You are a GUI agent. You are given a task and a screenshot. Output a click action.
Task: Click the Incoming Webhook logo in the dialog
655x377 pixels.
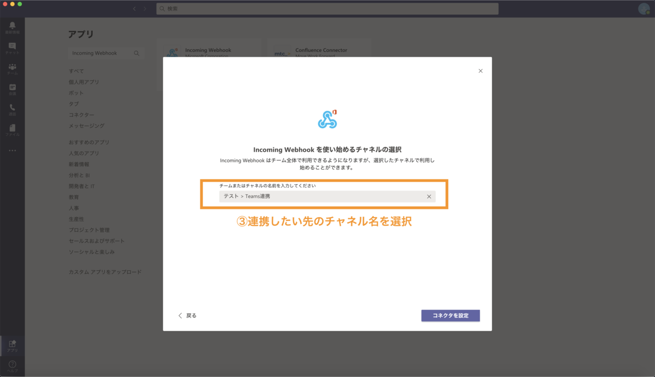coord(327,119)
